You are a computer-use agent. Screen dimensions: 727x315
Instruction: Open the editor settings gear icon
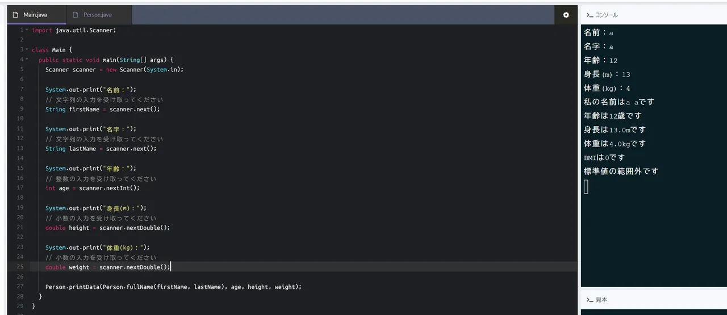pos(566,15)
